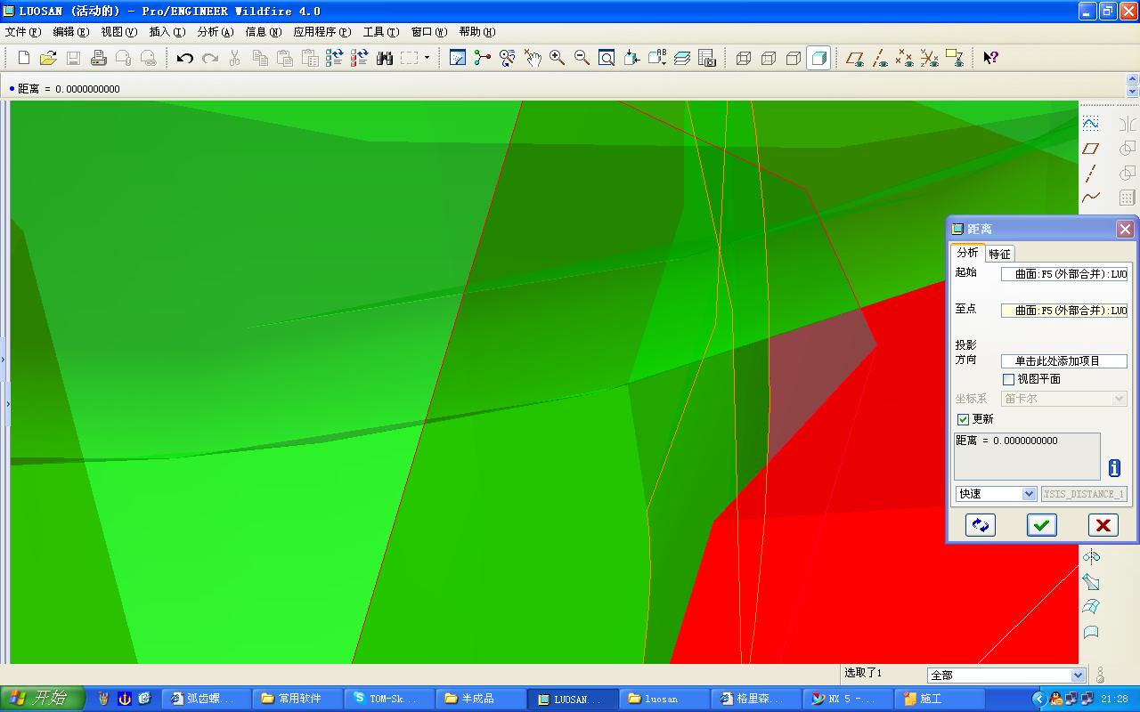The height and width of the screenshot is (712, 1140).
Task: Toggle datum axes display on or off
Action: pos(880,58)
